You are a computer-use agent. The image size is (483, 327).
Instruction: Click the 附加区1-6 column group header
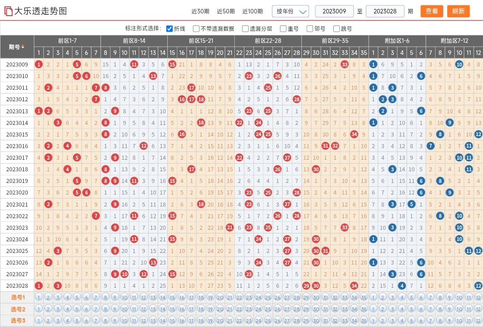[397, 41]
